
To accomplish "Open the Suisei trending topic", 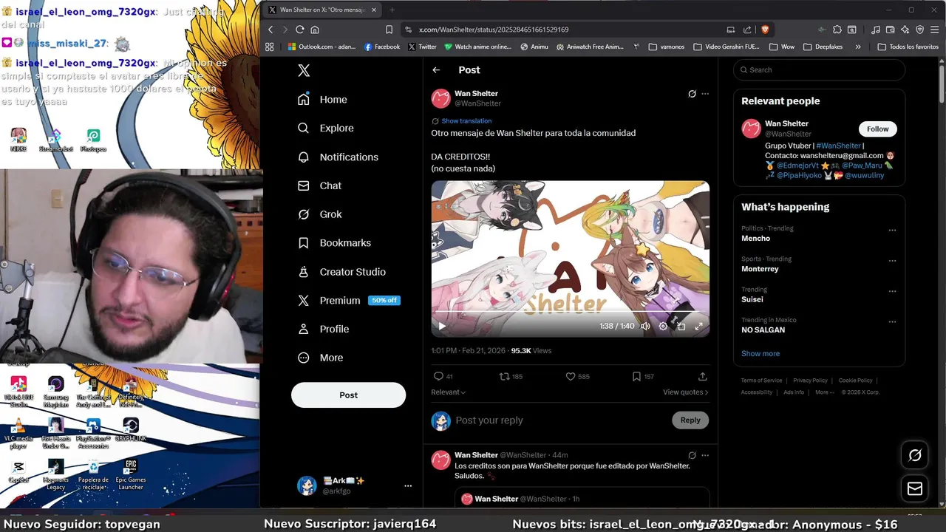I will (x=752, y=299).
